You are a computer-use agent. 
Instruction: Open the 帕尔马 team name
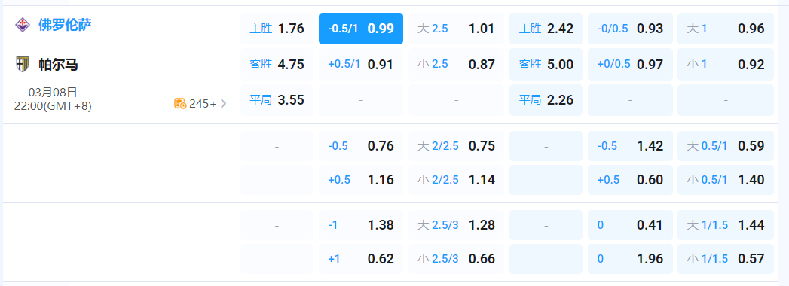pyautogui.click(x=58, y=64)
